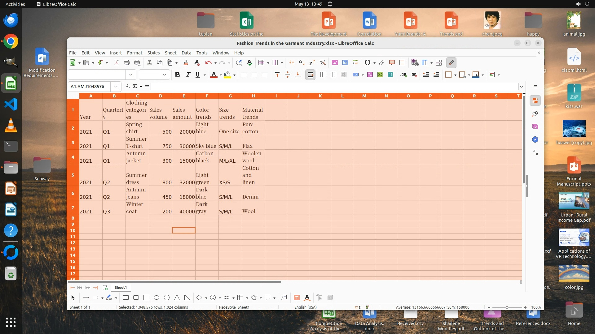Expand the Name Box dropdown
Viewport: 595px width, 334px height.
click(x=116, y=87)
